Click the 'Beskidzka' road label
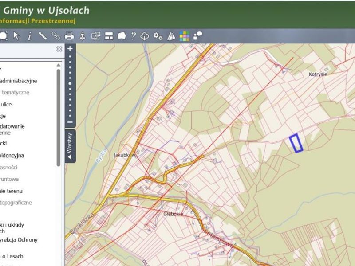The height and width of the screenshot is (266, 355). click(82, 223)
